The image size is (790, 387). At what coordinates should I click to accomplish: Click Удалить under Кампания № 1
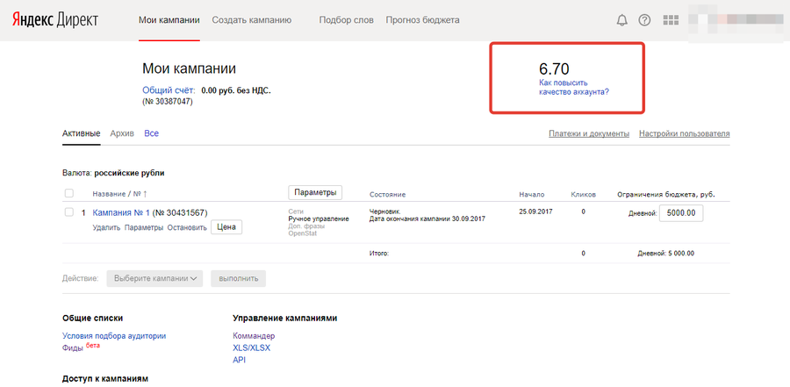point(106,228)
